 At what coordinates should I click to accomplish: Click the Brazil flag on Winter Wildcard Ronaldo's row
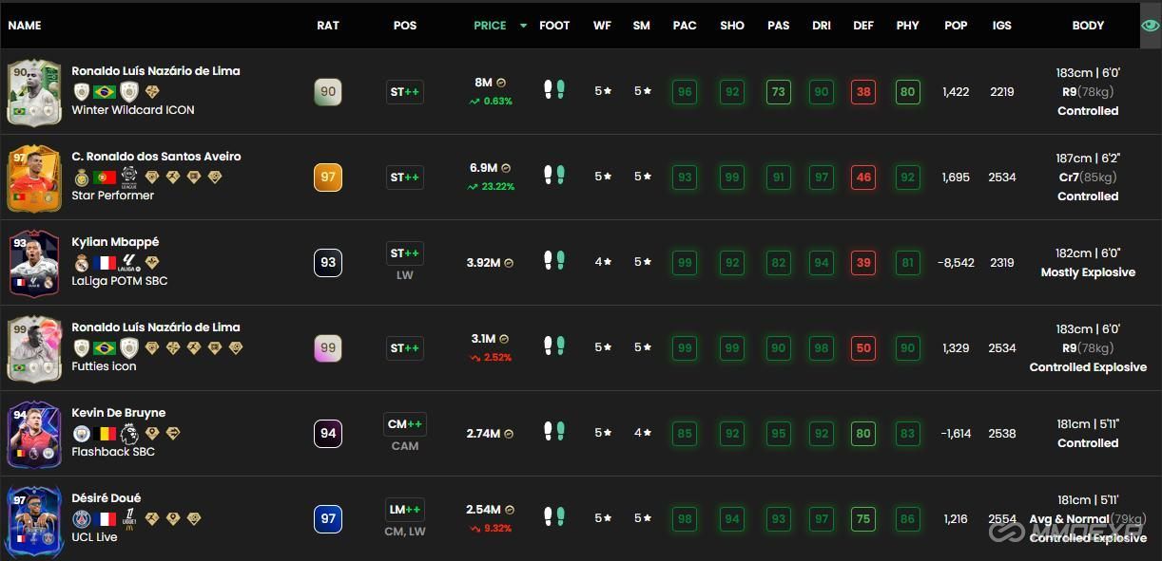point(103,89)
